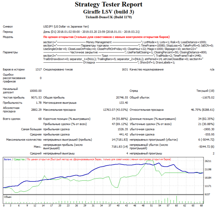Click expected payoff value '133.40'

tap(124, 103)
